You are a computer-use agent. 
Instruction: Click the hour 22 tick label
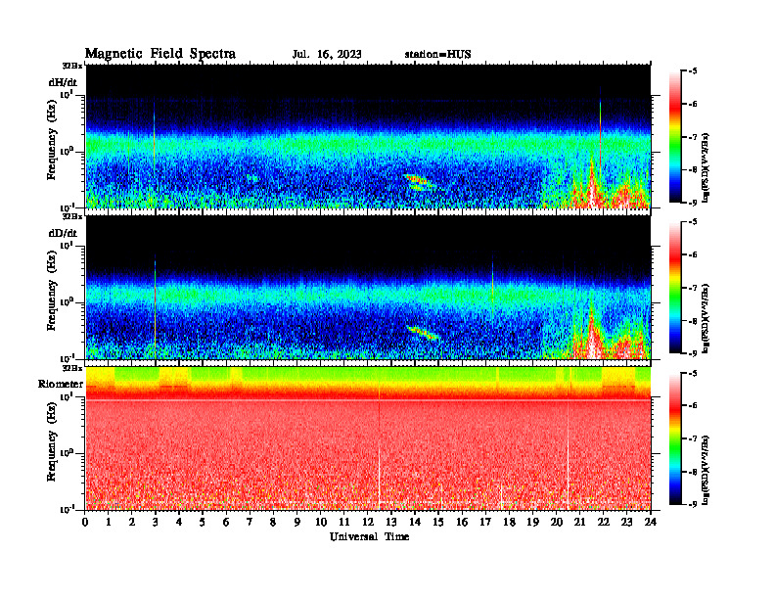point(604,522)
